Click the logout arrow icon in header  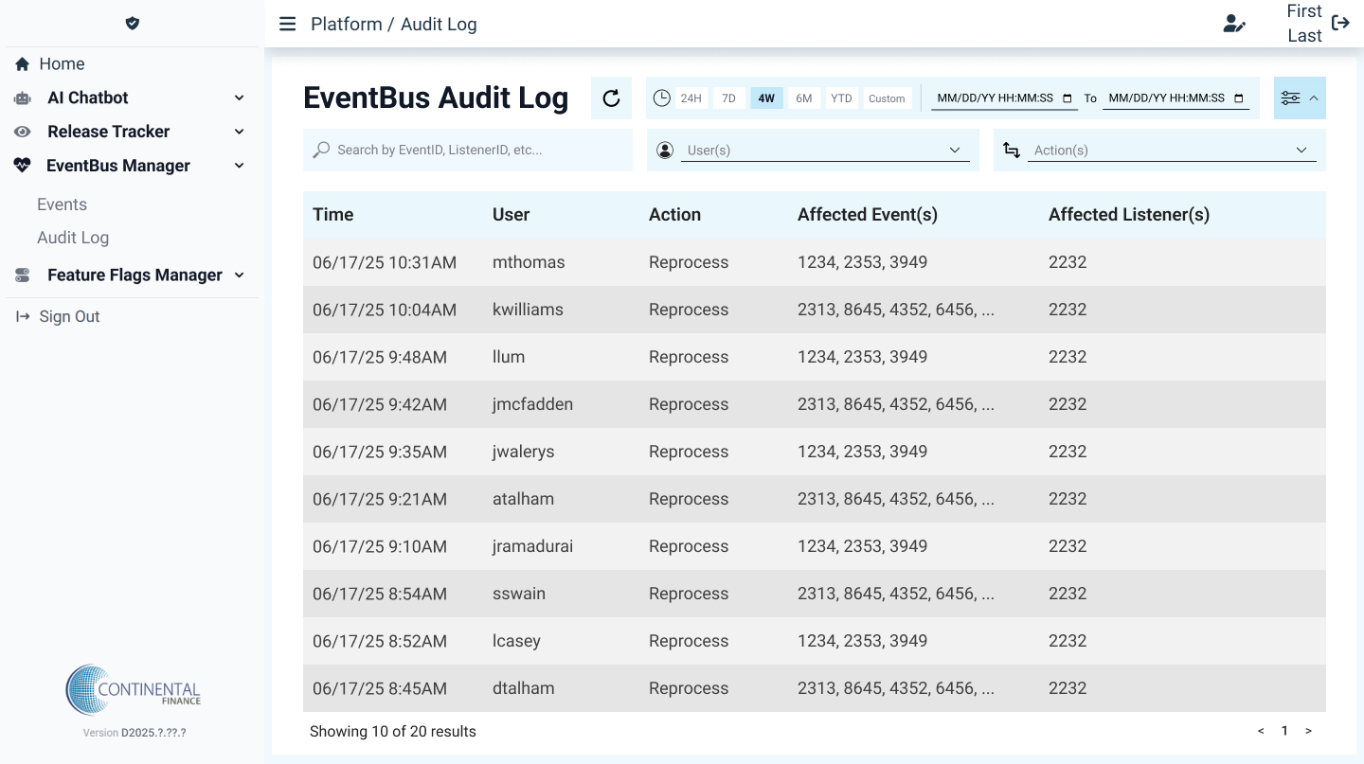1340,24
